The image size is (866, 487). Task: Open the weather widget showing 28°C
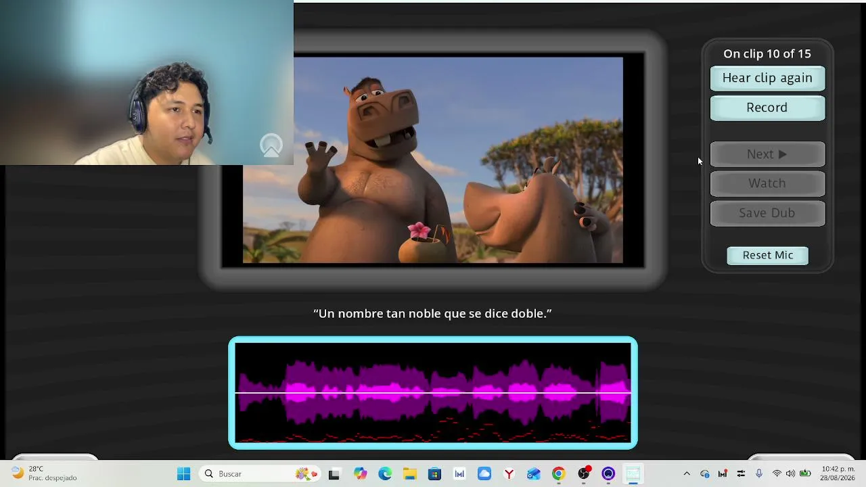(45, 473)
